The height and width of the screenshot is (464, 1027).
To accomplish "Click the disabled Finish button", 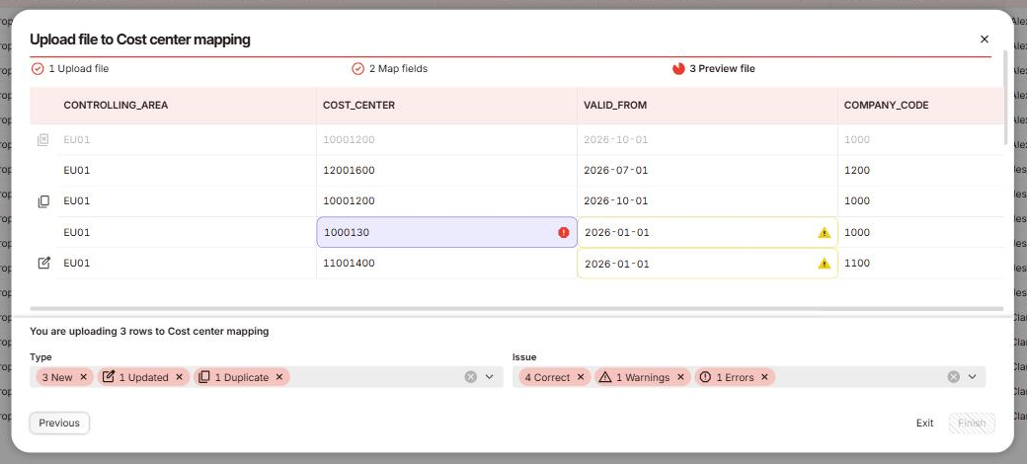I will [x=972, y=423].
